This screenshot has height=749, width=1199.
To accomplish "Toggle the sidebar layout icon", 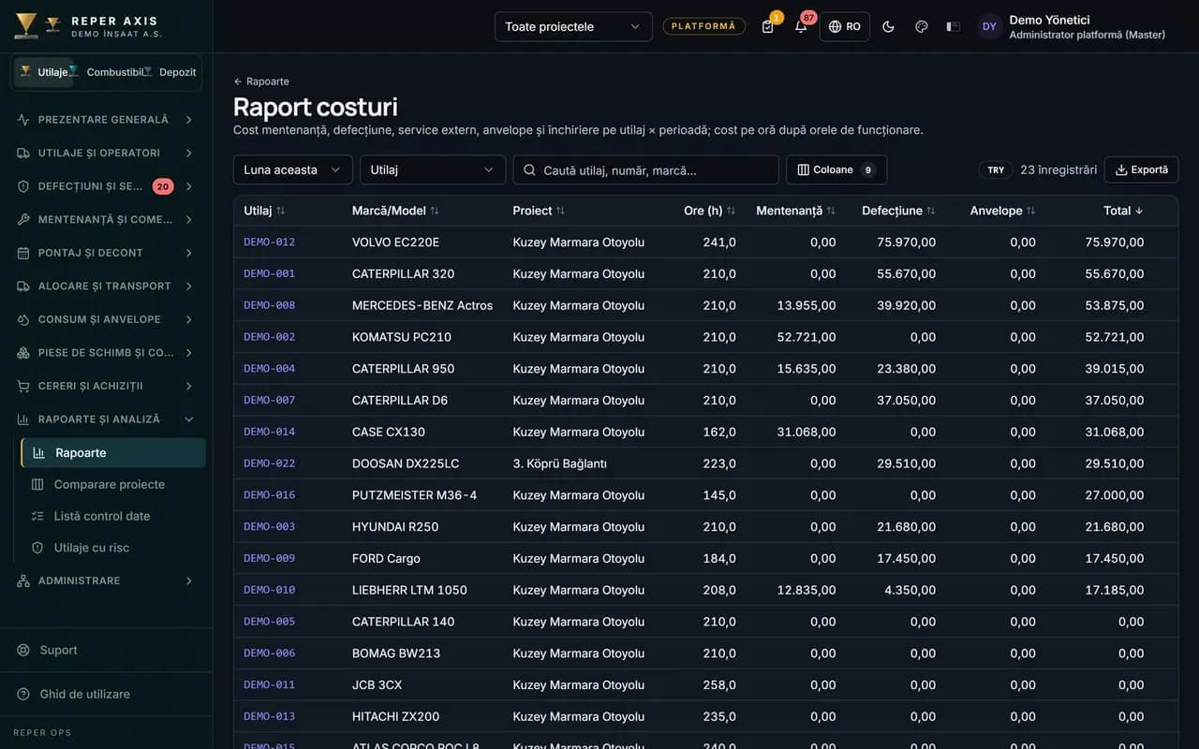I will click(954, 26).
